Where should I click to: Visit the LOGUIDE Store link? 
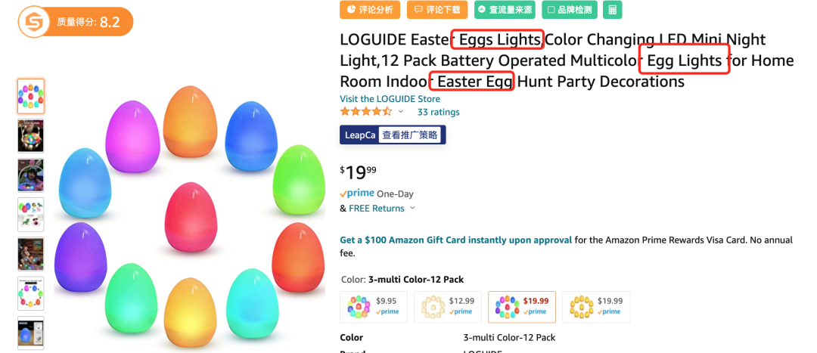click(390, 99)
